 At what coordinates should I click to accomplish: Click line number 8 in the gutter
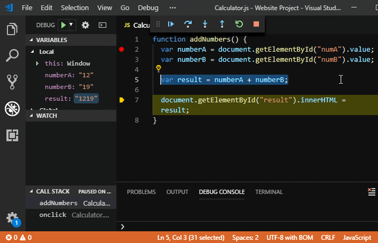(137, 120)
